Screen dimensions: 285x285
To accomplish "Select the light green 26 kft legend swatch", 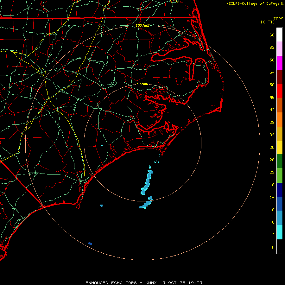I will 280,175.
